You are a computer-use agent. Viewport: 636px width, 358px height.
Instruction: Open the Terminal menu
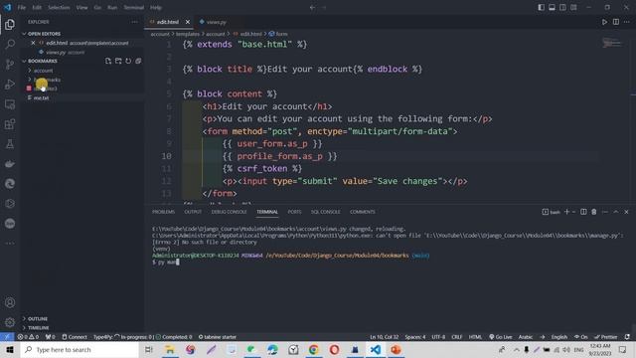coord(133,7)
